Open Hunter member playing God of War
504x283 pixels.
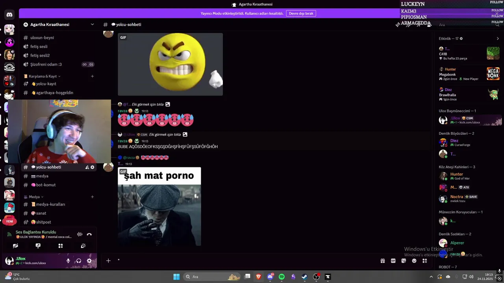click(x=469, y=176)
